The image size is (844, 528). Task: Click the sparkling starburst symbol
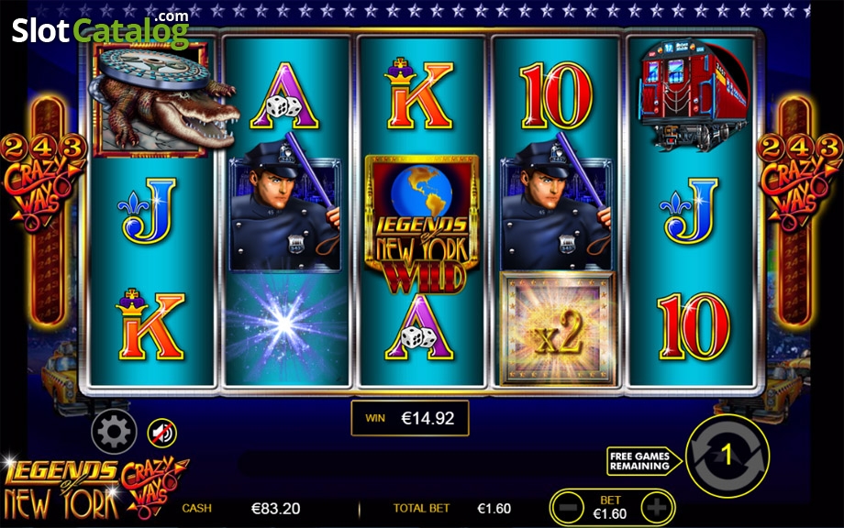point(285,325)
